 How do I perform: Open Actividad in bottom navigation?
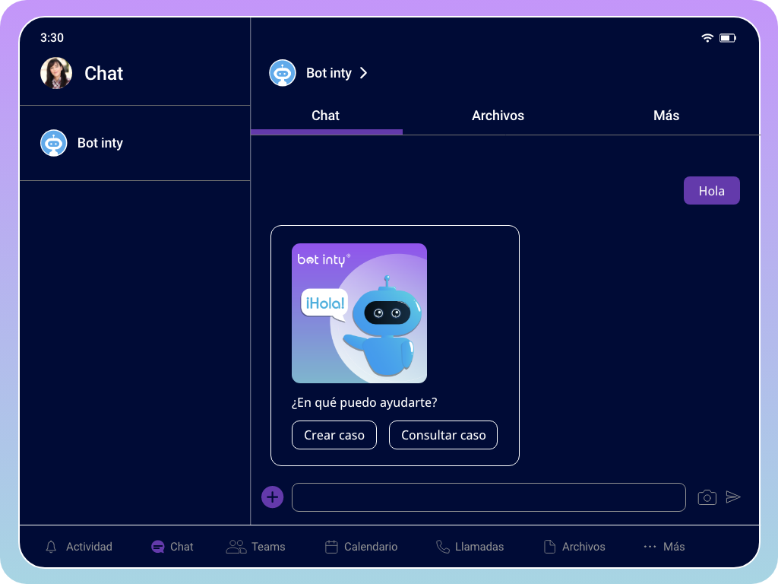click(79, 547)
